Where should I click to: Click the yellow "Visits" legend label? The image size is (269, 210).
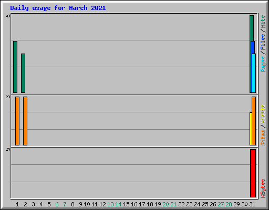pyautogui.click(x=263, y=114)
